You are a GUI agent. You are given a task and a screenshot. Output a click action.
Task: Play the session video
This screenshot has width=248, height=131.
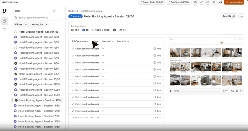tap(171, 91)
